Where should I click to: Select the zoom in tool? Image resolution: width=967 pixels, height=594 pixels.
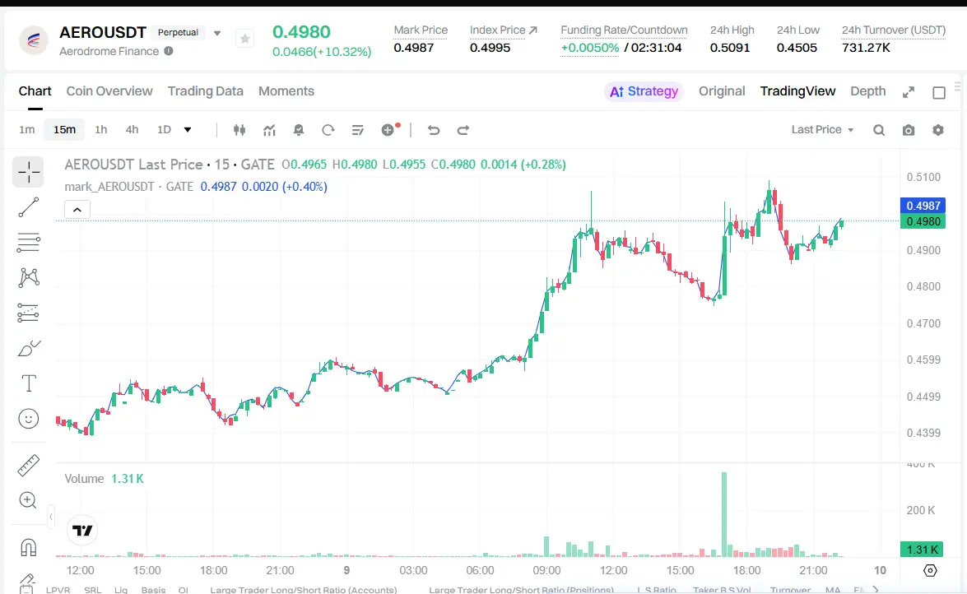pyautogui.click(x=28, y=500)
